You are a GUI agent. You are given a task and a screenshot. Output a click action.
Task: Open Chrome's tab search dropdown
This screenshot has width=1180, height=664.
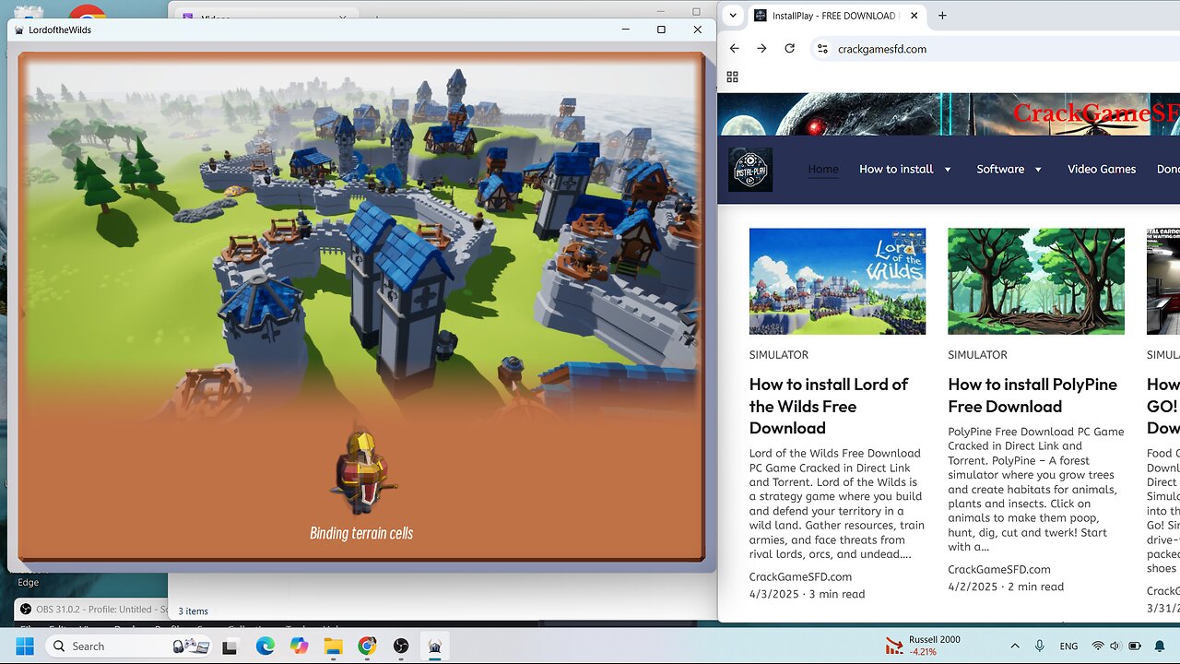tap(732, 16)
